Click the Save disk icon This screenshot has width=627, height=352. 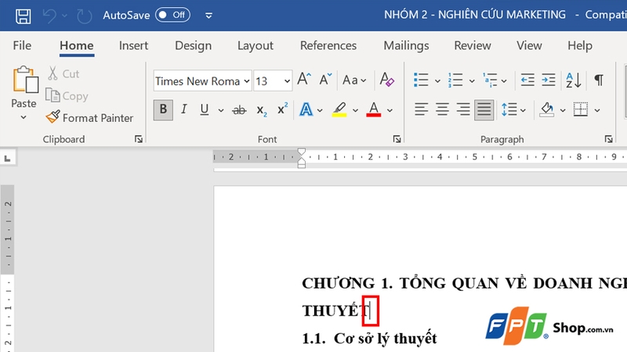pyautogui.click(x=23, y=16)
